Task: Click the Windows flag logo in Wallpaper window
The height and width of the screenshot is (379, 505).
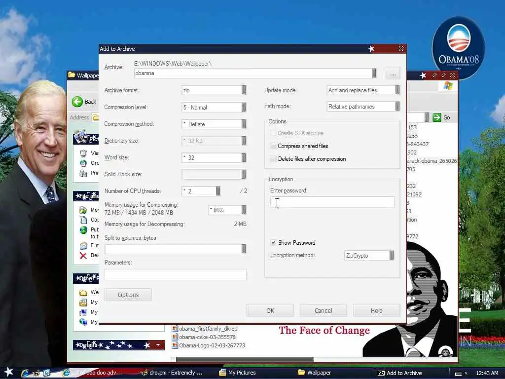Action: click(x=448, y=86)
